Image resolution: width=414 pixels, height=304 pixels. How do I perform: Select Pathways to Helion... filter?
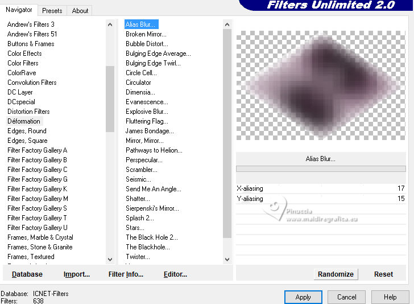154,150
